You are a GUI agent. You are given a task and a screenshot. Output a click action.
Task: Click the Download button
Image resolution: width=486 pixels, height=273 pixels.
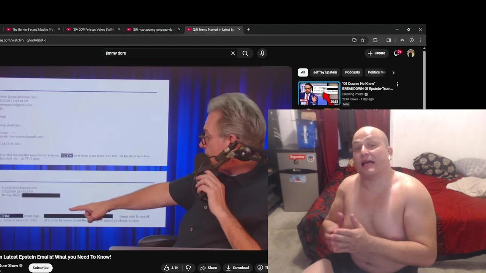(237, 268)
